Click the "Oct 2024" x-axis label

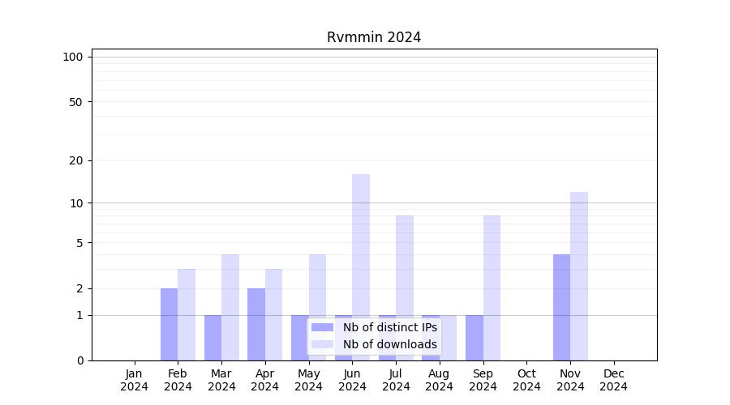pos(526,380)
